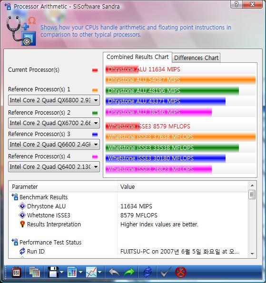Click the grey back arrow icon

click(x=114, y=272)
